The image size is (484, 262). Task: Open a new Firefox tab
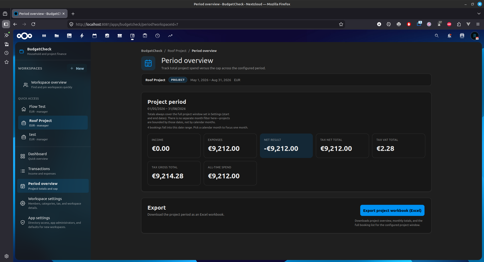pos(73,14)
